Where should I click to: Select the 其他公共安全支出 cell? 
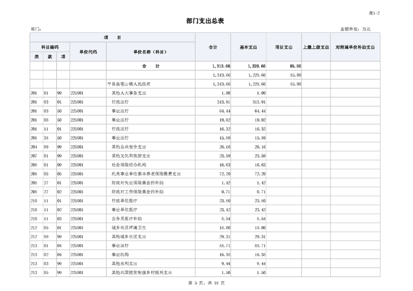[x=129, y=146]
